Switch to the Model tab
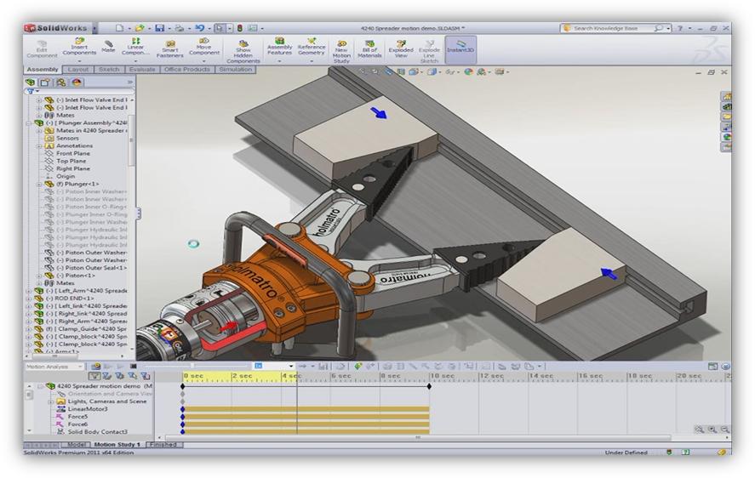755x478 pixels. coord(76,444)
